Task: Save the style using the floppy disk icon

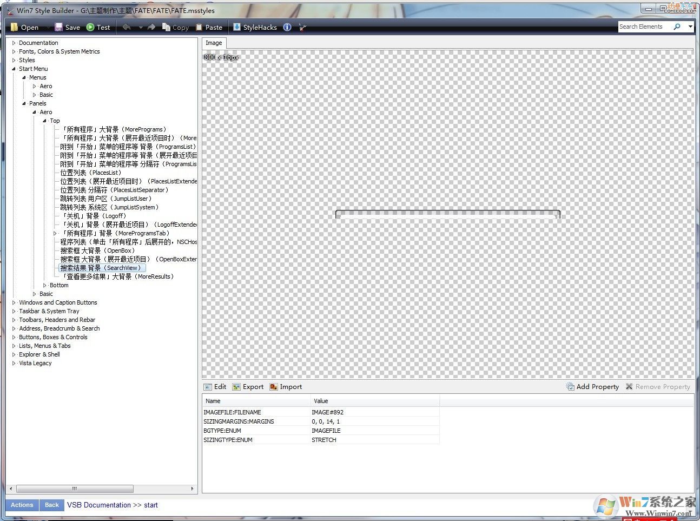Action: click(x=58, y=27)
